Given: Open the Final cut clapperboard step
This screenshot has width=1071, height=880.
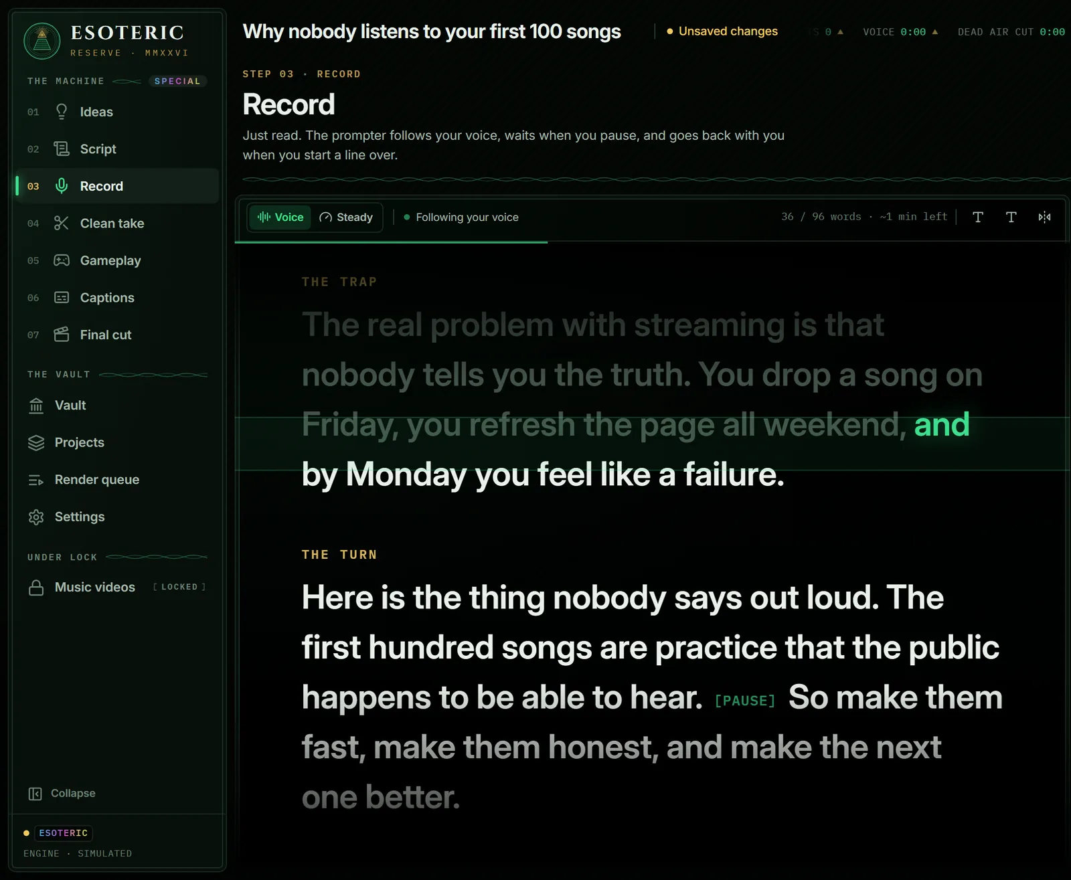Looking at the screenshot, I should [x=62, y=335].
